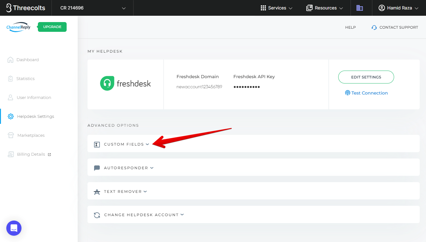Click the Freshdesk Domain label
426x242 pixels.
click(198, 77)
